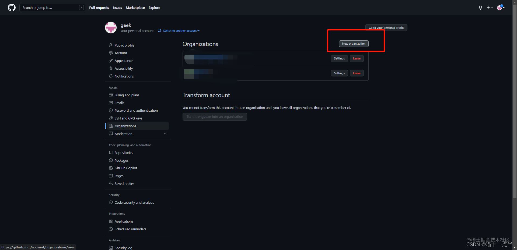
Task: Click the SSH key icon
Action: coord(111,118)
